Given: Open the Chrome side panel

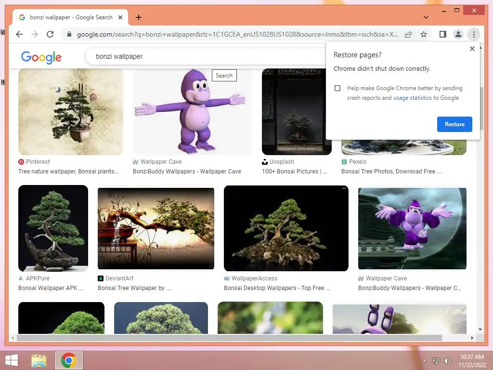Looking at the screenshot, I should tap(443, 34).
